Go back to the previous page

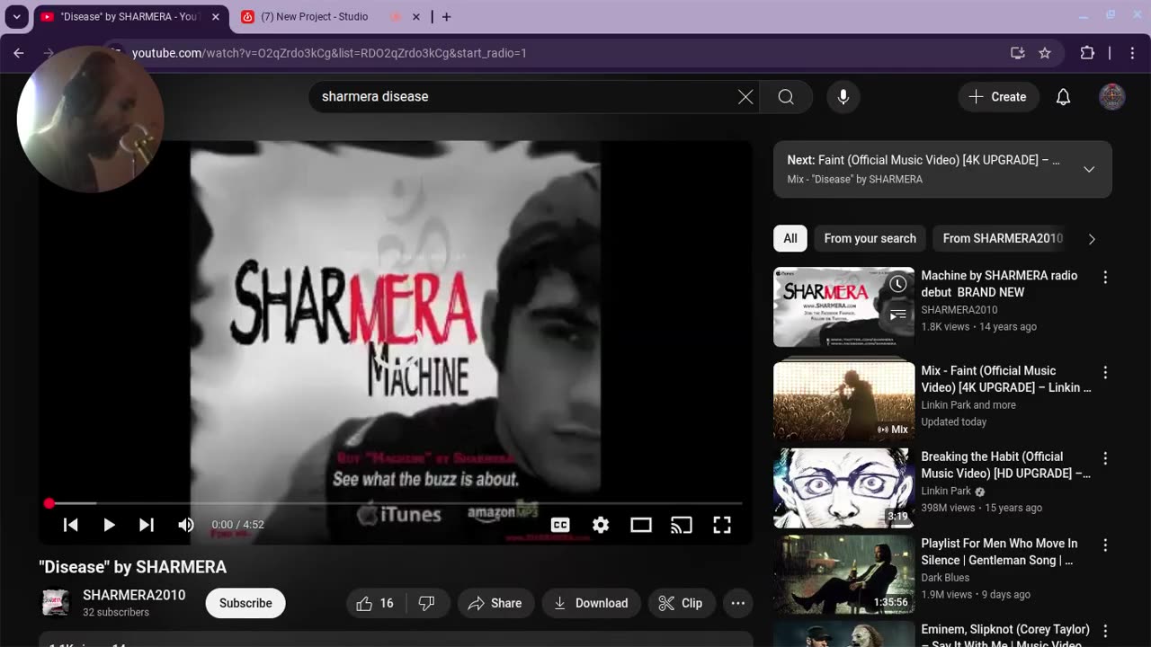point(19,53)
